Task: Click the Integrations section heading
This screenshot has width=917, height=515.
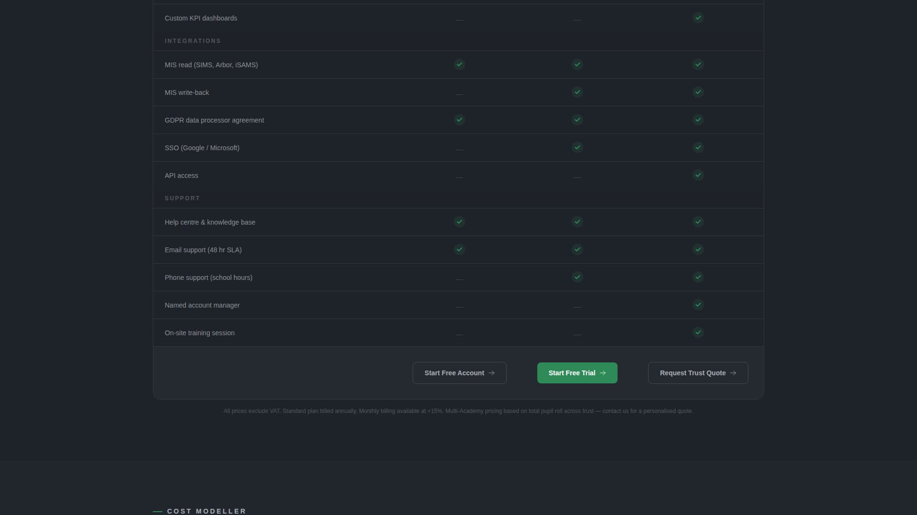Action: pos(192,41)
